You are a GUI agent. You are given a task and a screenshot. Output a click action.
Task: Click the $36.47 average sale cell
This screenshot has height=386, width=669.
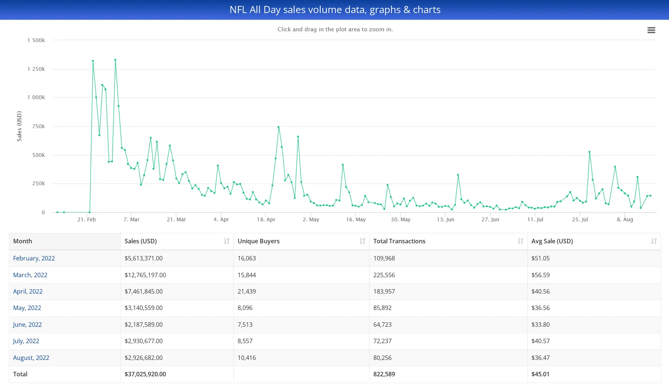tap(594, 358)
